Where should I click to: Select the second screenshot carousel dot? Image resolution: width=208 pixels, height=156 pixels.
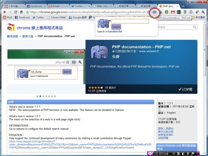coord(40,96)
